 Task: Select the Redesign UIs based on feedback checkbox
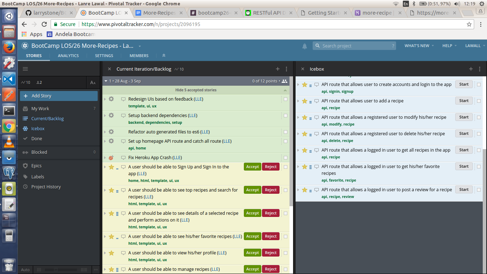tap(286, 99)
